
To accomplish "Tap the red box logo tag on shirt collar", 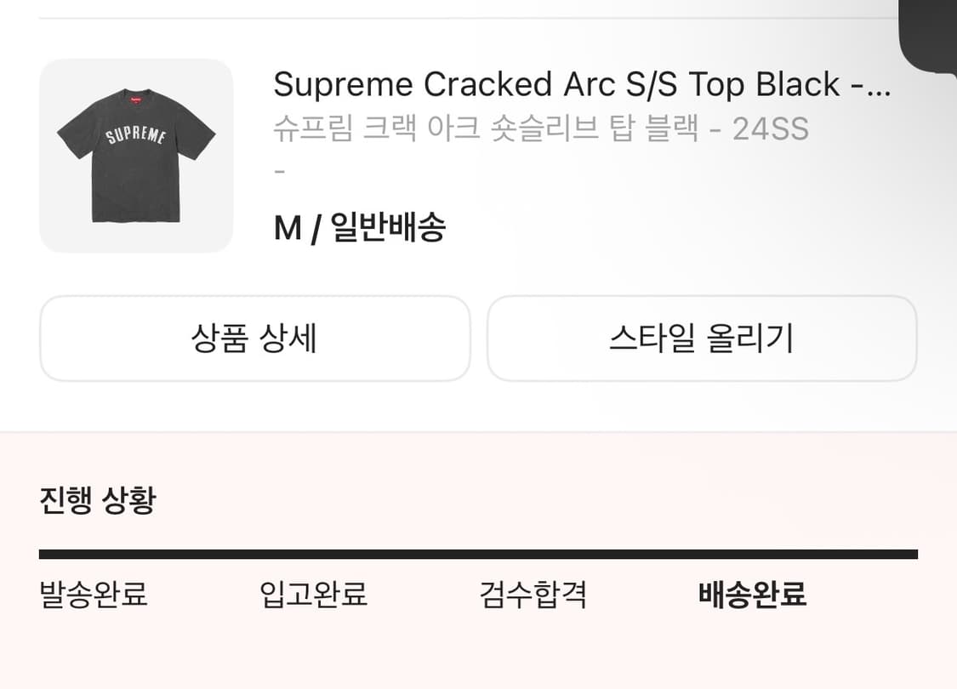I will click(x=135, y=97).
